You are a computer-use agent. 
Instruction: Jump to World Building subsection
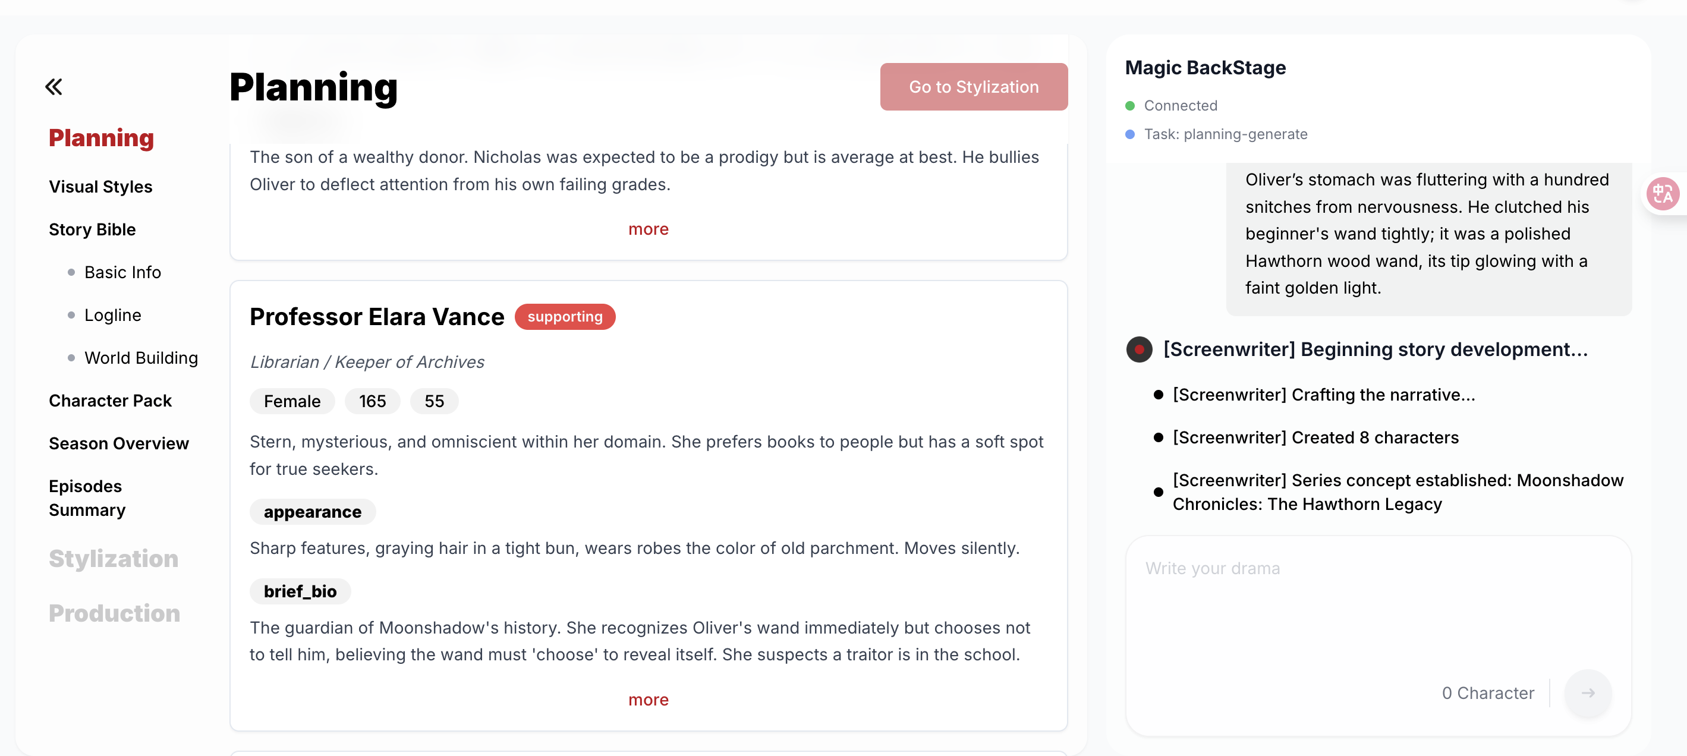tap(141, 358)
